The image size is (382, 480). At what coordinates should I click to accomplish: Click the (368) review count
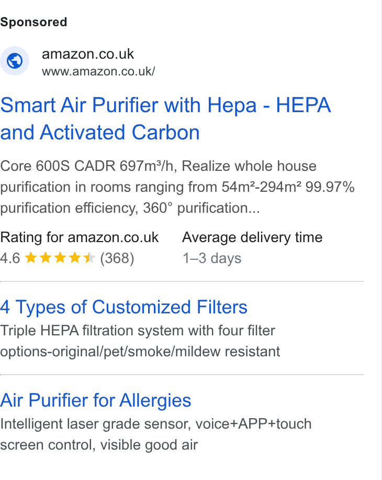[117, 258]
